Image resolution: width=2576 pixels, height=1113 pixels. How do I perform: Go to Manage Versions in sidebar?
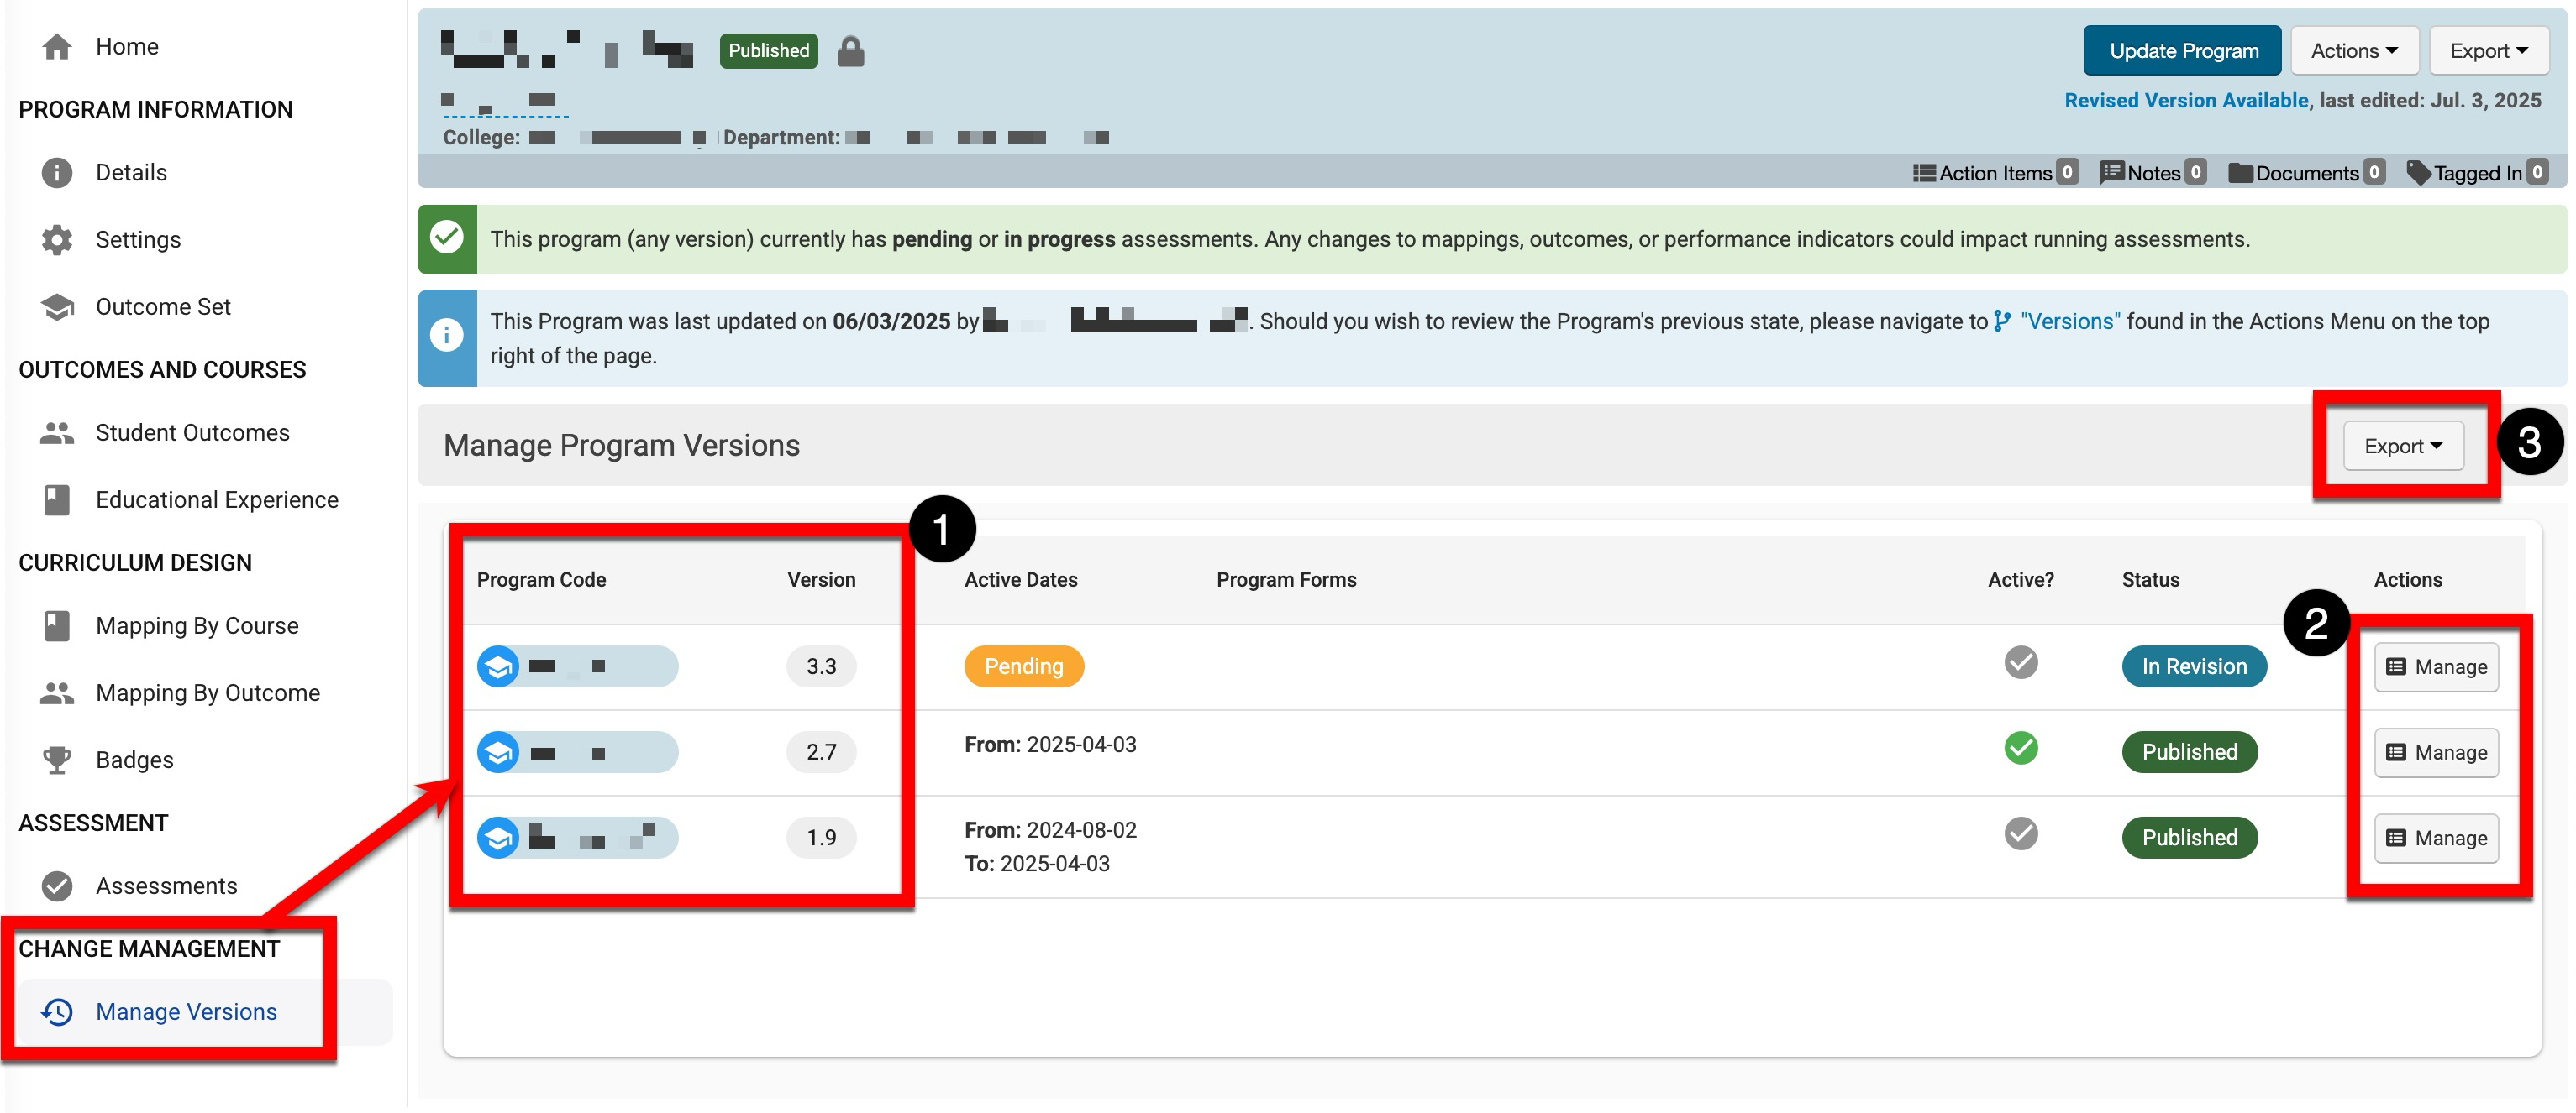[186, 1012]
